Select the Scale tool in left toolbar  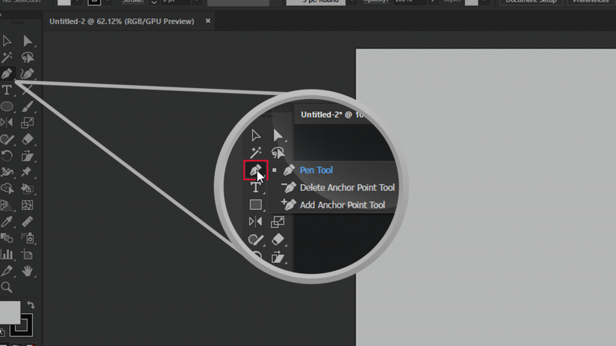[x=27, y=123]
